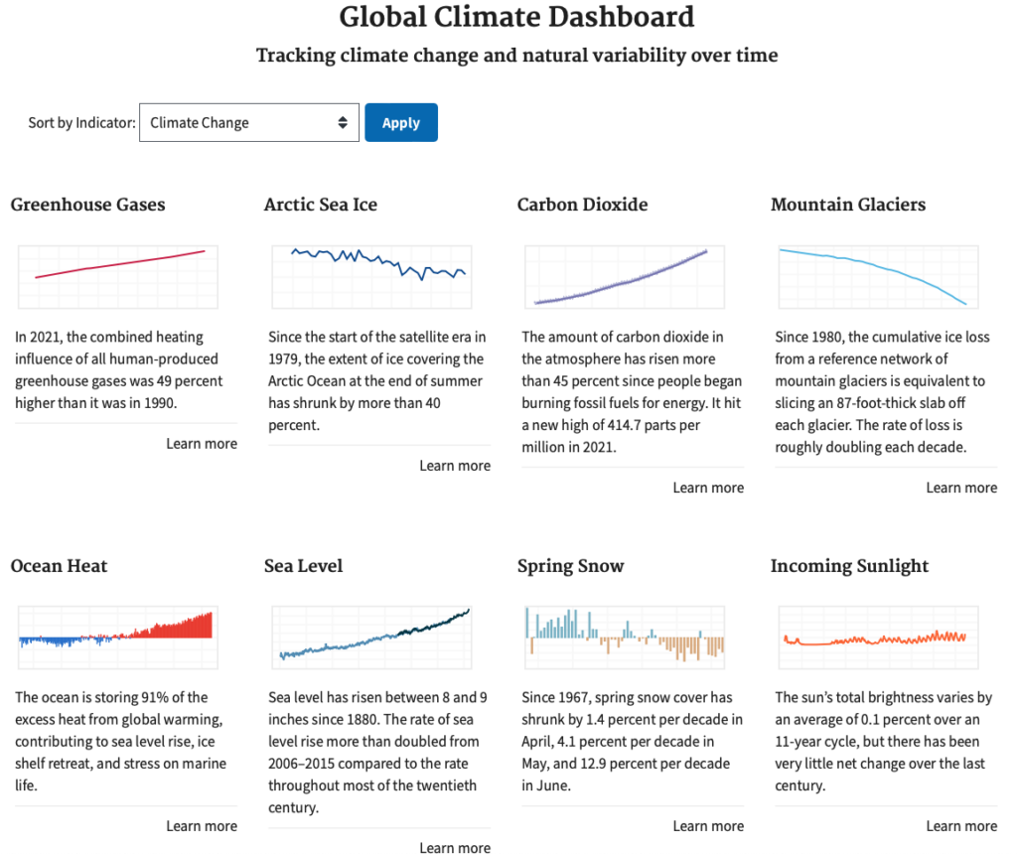This screenshot has height=854, width=1017.
Task: View the Ocean Heat bar chart thumbnail
Action: coord(118,638)
